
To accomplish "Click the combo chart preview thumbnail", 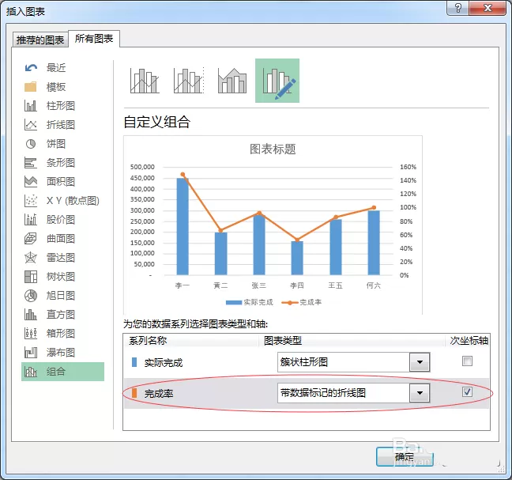I will pos(273,225).
